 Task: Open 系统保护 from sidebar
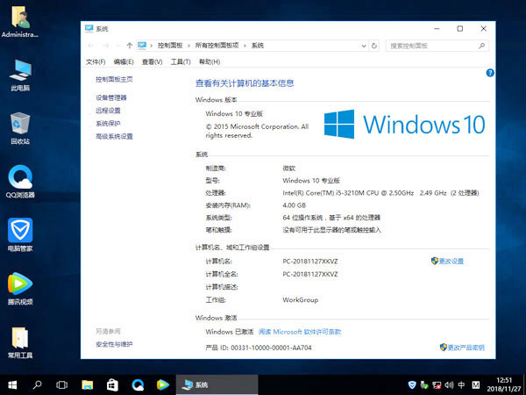(108, 123)
